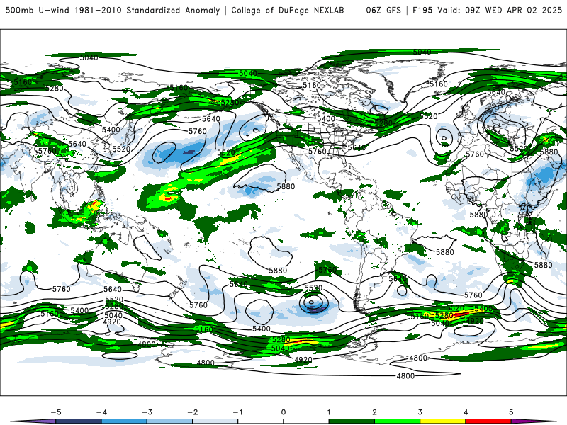The height and width of the screenshot is (425, 567).
Task: Click the 5640 contour label over Scandinavia
Action: (x=496, y=92)
